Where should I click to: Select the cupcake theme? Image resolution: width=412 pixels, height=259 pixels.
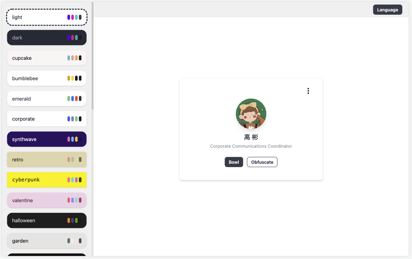47,58
